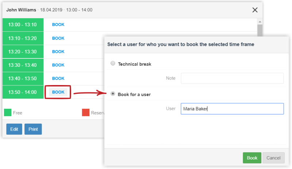
Task: Select the Book for a user option
Action: coord(113,94)
